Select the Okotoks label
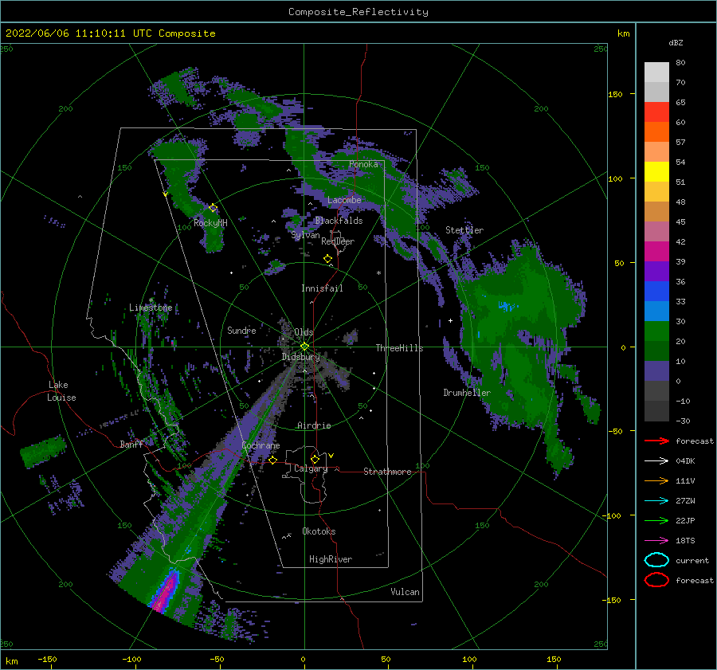717x670 pixels. (319, 531)
